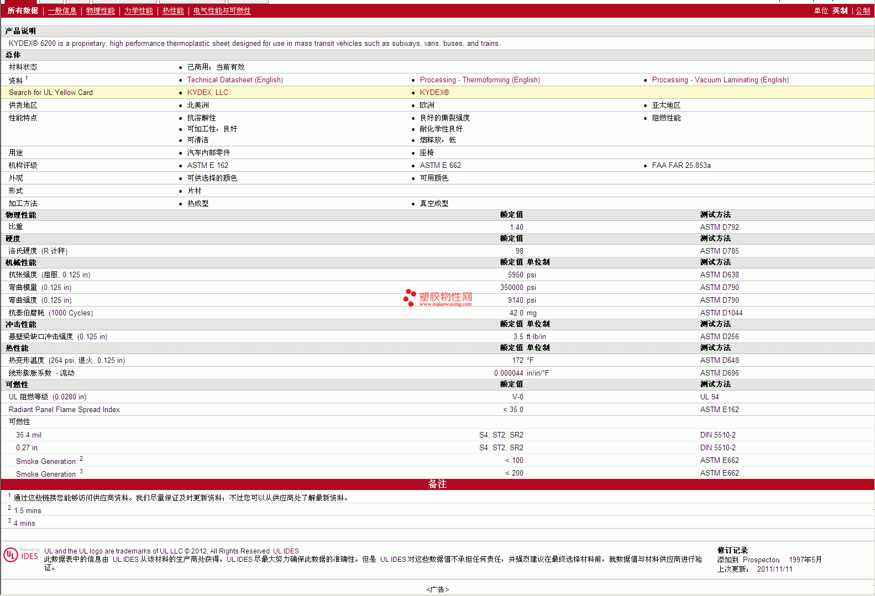Select the < 100 smoke generation value
Screen dimensions: 875x596
point(514,461)
